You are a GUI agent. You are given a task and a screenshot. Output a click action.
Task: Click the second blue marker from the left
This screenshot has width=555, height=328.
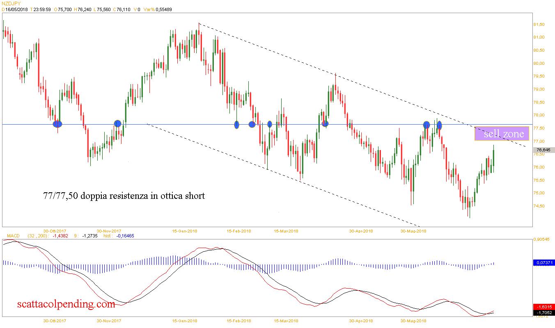click(x=118, y=123)
